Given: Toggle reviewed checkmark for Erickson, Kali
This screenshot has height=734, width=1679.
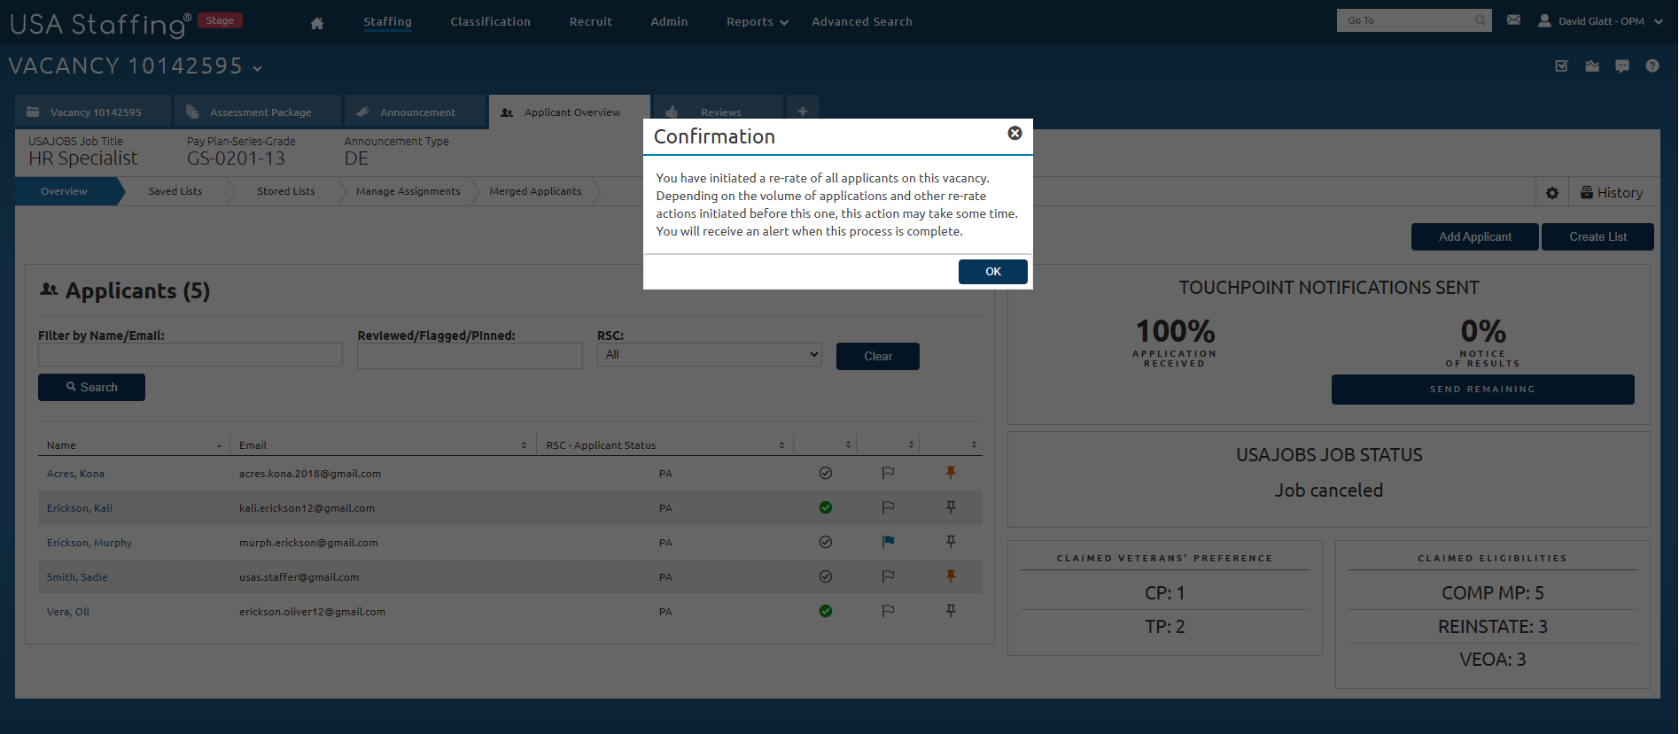Looking at the screenshot, I should (826, 507).
